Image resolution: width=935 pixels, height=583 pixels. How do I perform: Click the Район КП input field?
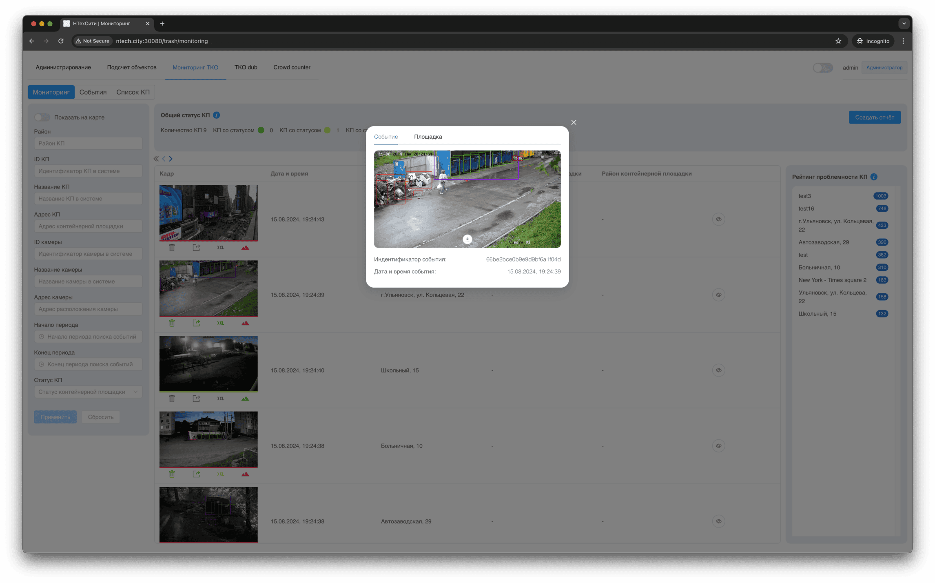[88, 143]
